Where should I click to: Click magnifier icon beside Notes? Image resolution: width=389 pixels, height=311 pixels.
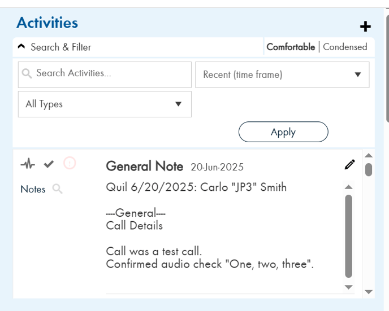point(57,189)
